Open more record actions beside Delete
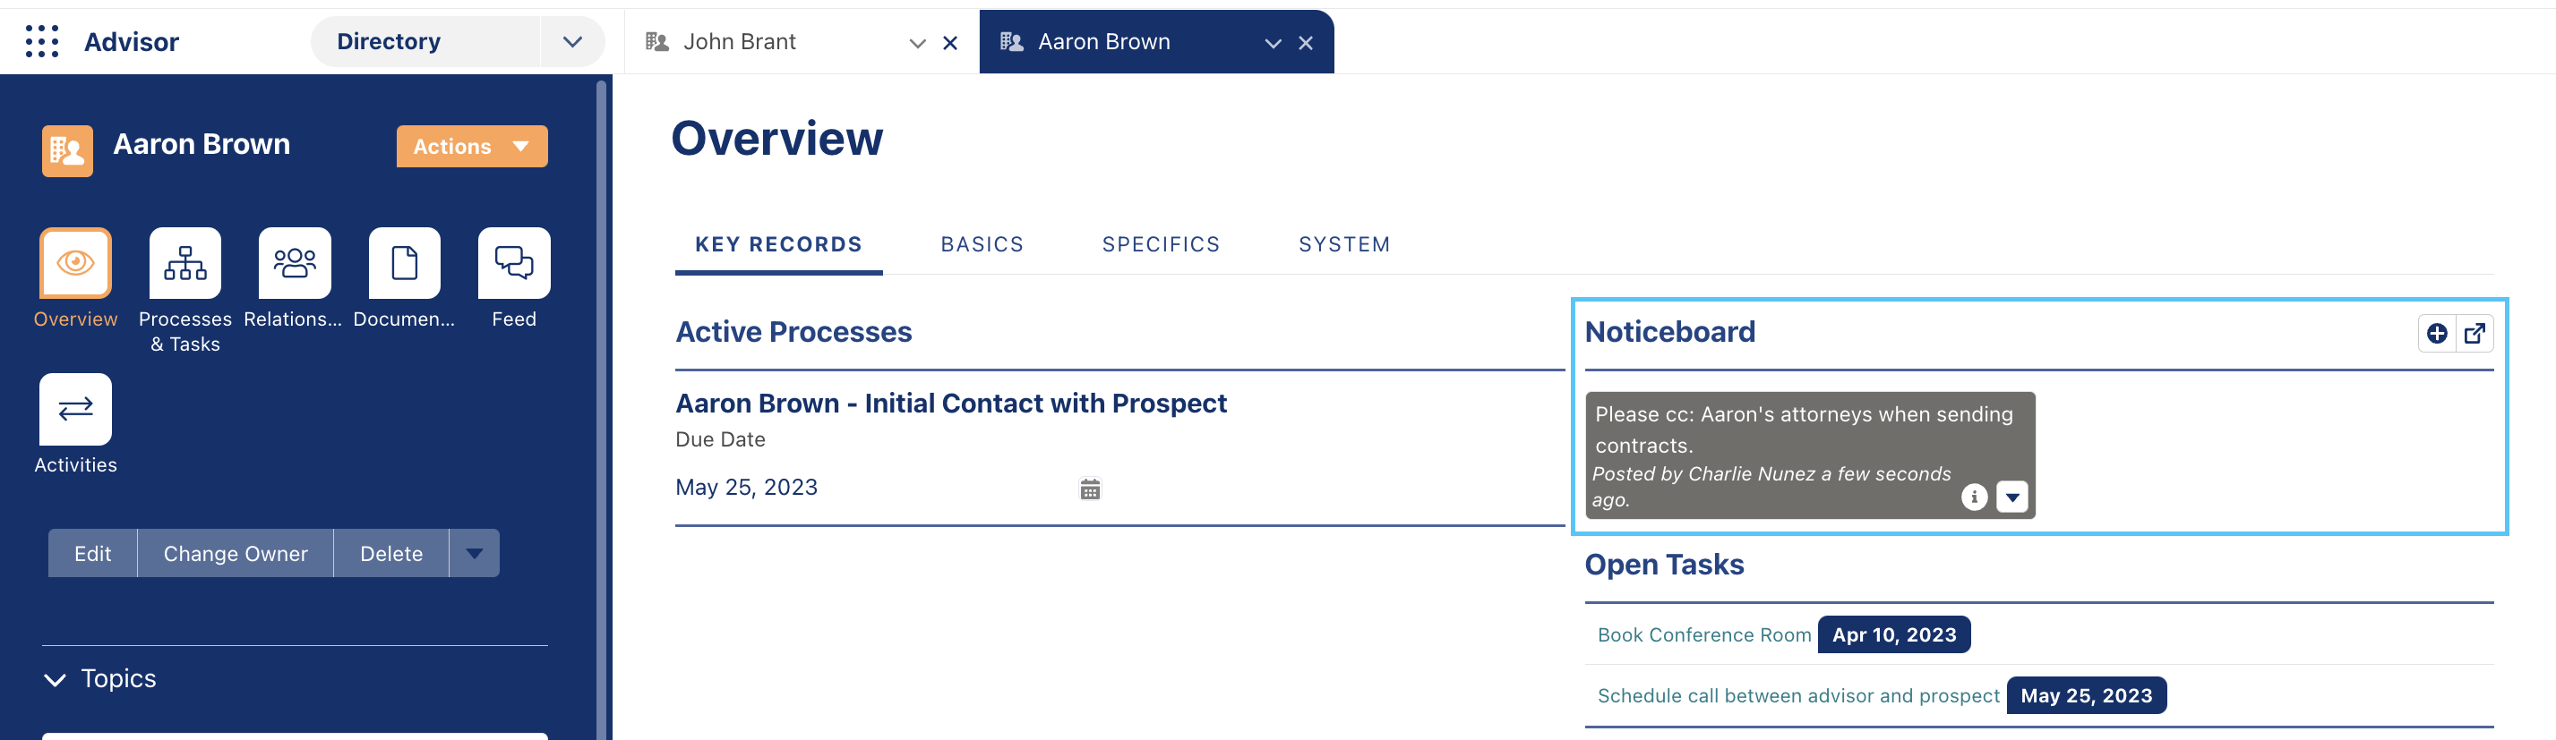The height and width of the screenshot is (740, 2556). [x=475, y=554]
